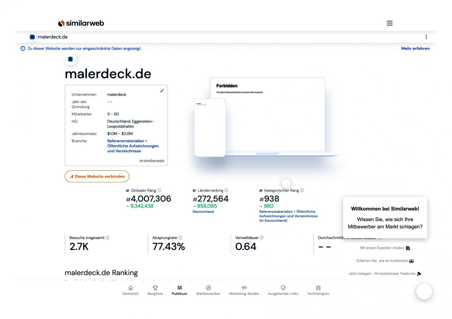Click the malerdeck.de favicon in the site bar
The width and height of the screenshot is (452, 319).
[x=32, y=37]
